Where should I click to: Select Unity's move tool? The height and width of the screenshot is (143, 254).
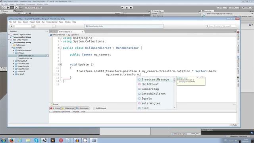[x=8, y=8]
